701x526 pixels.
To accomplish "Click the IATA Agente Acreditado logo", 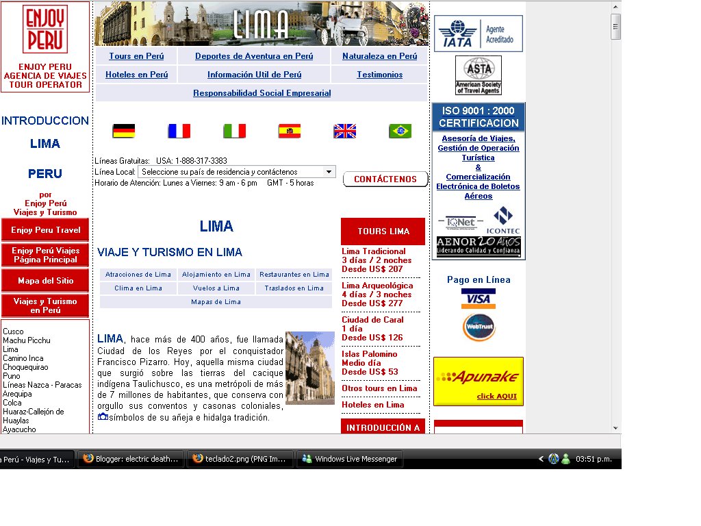I will 479,34.
